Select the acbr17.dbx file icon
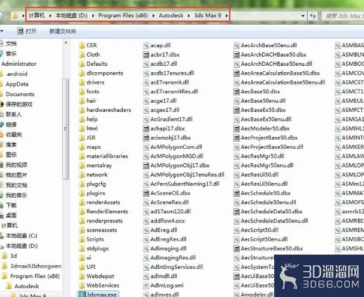This screenshot has height=297, width=364. (146, 54)
